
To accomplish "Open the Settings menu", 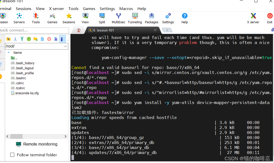I will click(107, 8).
